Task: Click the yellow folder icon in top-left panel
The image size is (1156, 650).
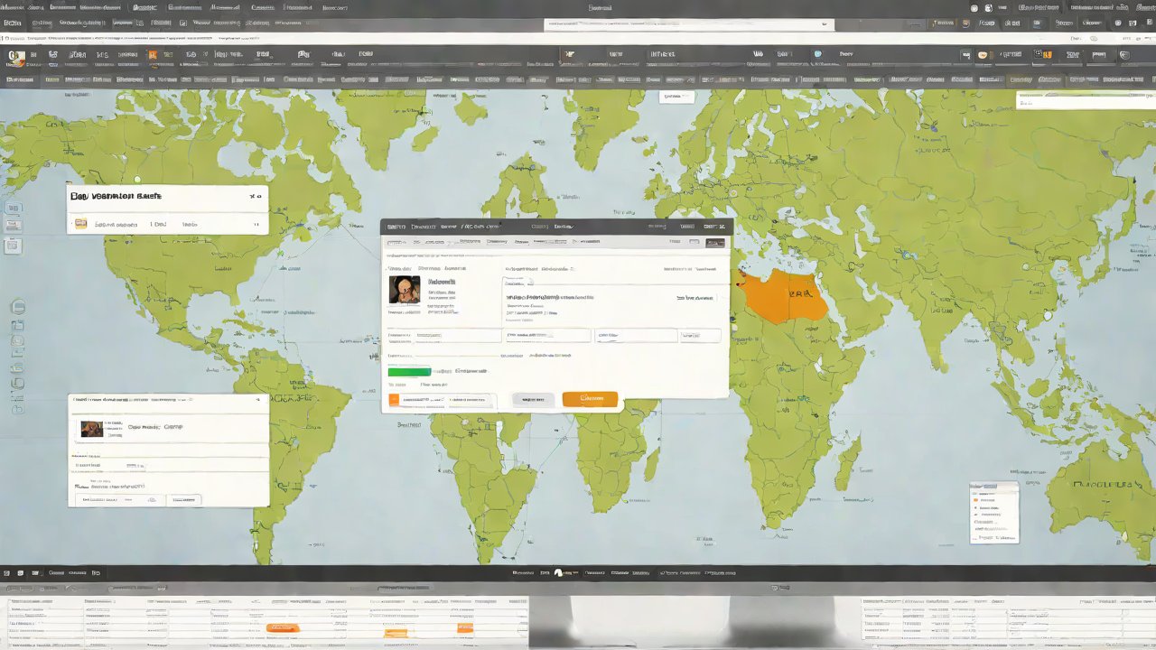Action: coord(81,224)
